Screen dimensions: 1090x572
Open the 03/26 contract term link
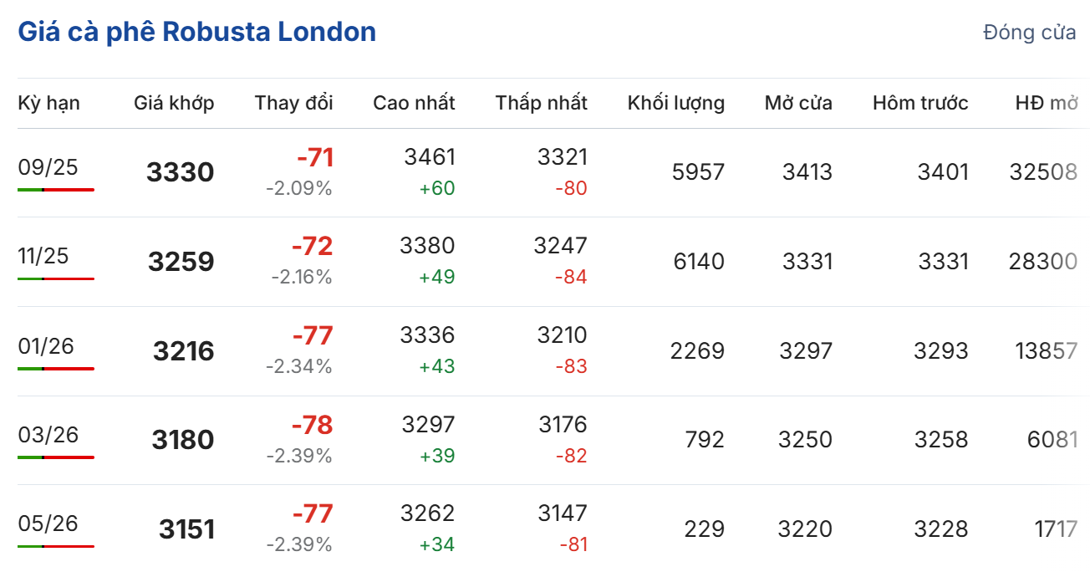point(48,435)
